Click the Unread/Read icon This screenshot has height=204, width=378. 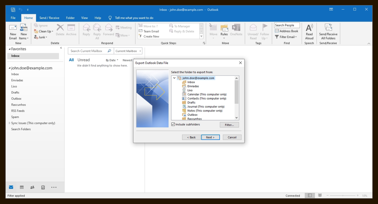pos(253,32)
